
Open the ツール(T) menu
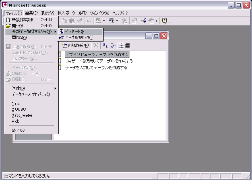click(79, 13)
